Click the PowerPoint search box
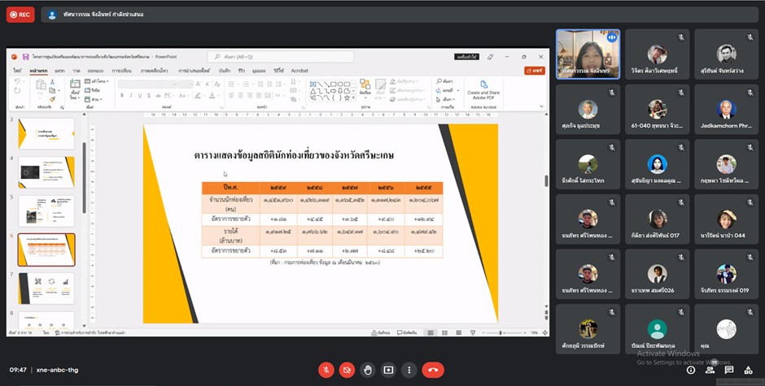The image size is (765, 386). 281,57
